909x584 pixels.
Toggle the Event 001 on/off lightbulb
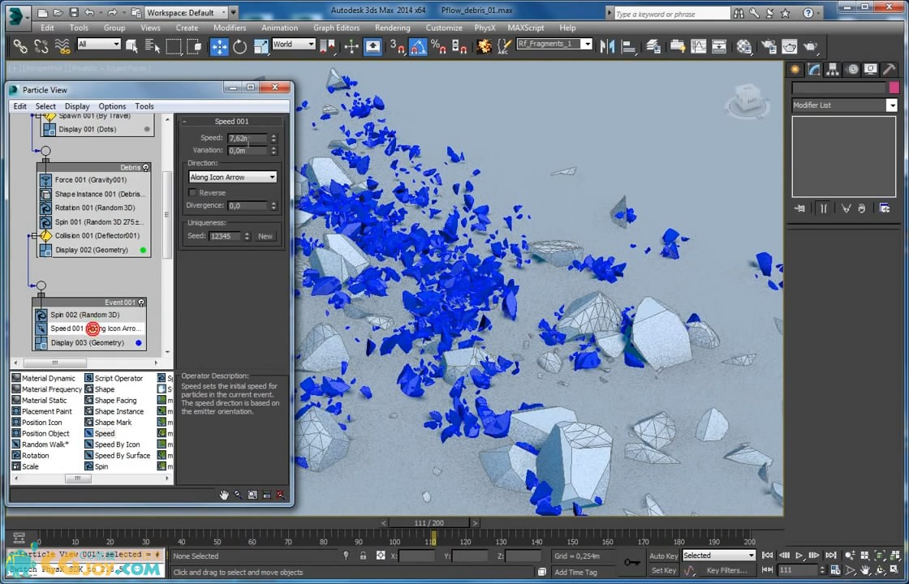pos(141,303)
